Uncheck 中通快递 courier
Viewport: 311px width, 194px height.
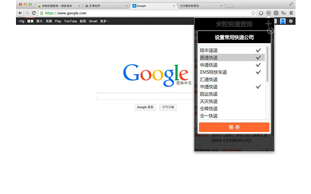click(232, 87)
